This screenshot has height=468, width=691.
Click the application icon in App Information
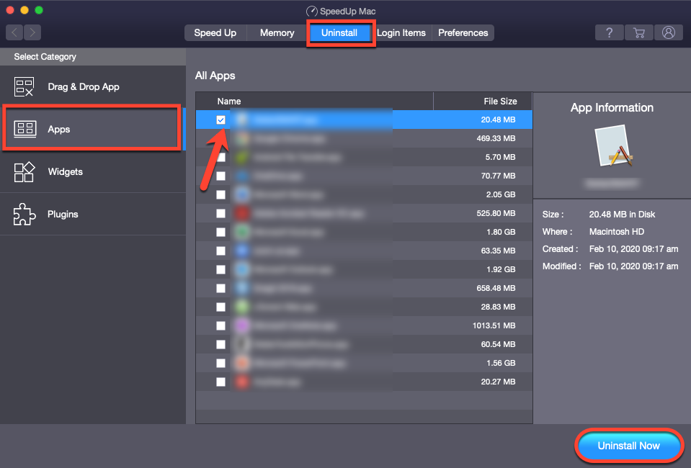tap(613, 145)
